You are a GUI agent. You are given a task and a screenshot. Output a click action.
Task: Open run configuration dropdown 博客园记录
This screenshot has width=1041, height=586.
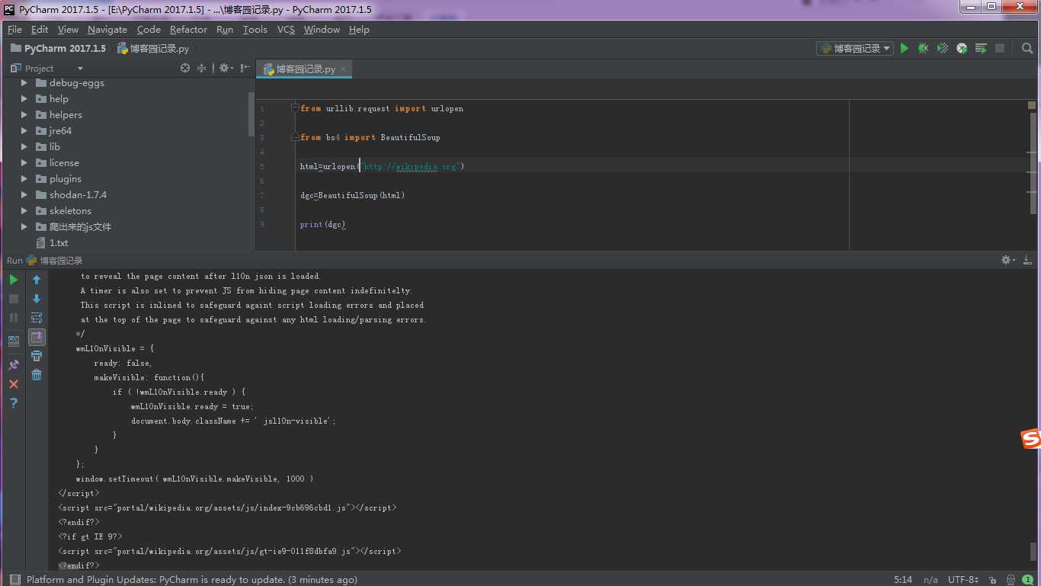click(855, 48)
